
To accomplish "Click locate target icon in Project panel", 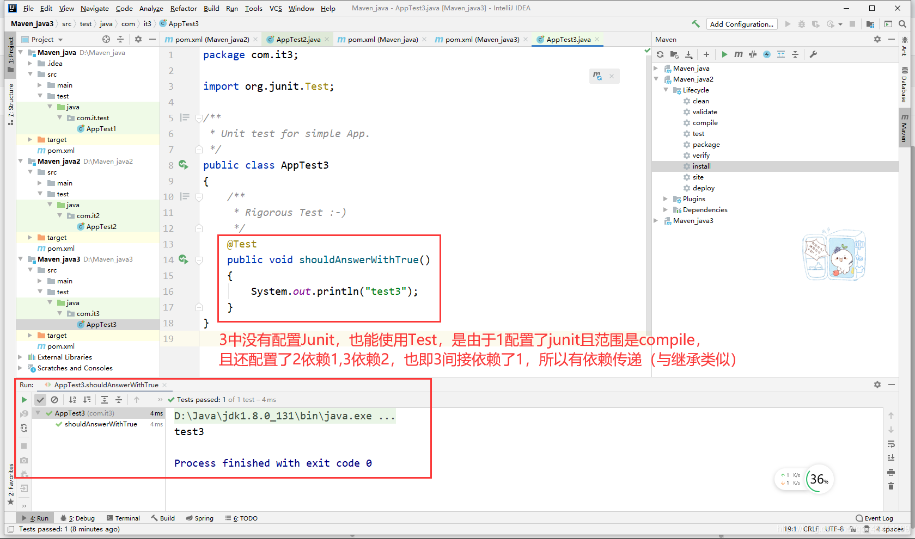I will [x=106, y=39].
